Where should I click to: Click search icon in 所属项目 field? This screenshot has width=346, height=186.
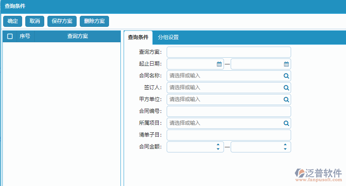click(286, 123)
